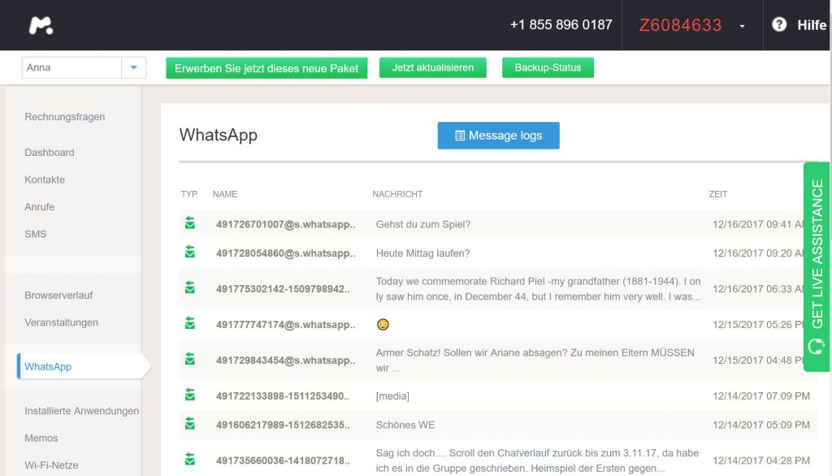The height and width of the screenshot is (476, 832).
Task: Click the live assistance chat icon
Action: pyautogui.click(x=817, y=347)
